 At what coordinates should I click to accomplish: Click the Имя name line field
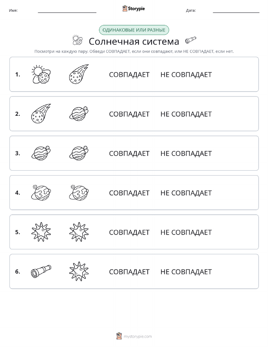(67, 10)
